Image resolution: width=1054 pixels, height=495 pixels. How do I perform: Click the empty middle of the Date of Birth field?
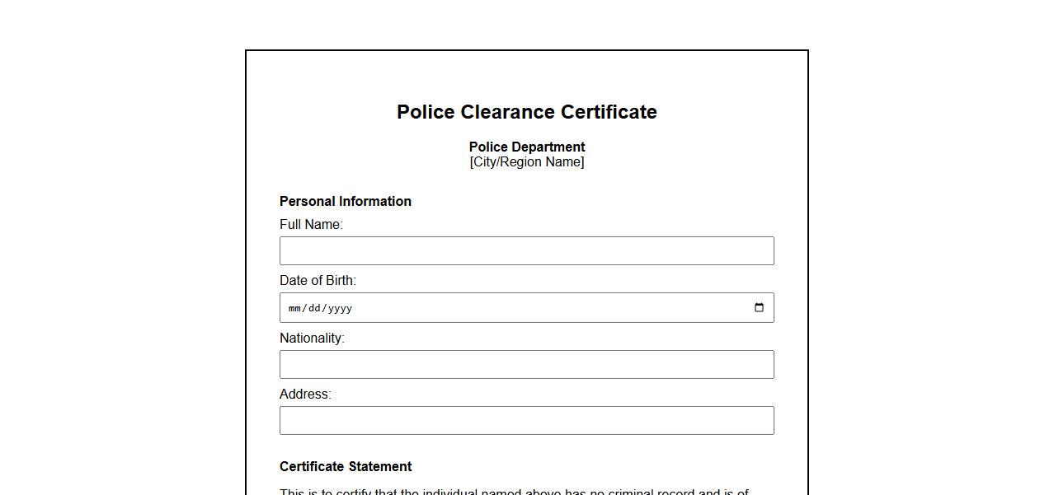tap(536, 308)
